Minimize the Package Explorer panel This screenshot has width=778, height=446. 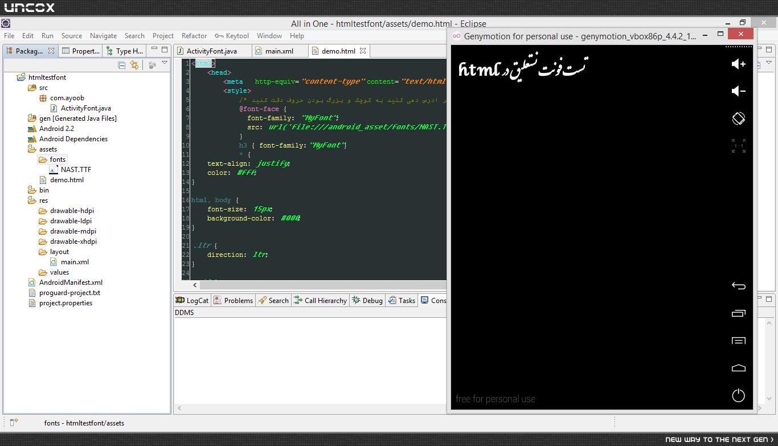click(154, 50)
